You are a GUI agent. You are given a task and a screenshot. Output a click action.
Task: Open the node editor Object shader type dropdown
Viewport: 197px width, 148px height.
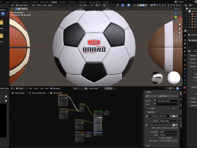coord(21,88)
